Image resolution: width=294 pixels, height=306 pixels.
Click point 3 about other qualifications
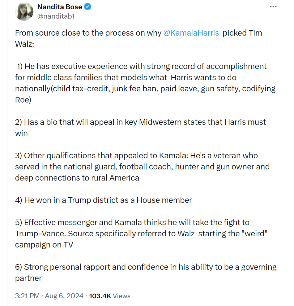tap(142, 167)
